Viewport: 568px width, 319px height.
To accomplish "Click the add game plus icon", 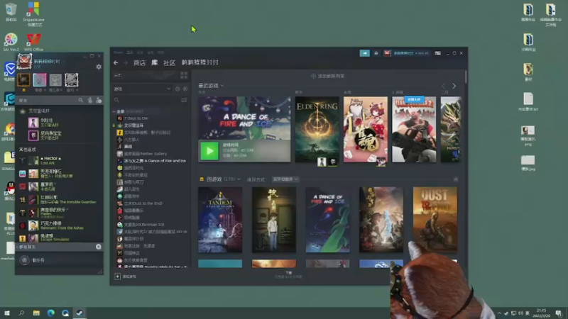I will click(117, 276).
